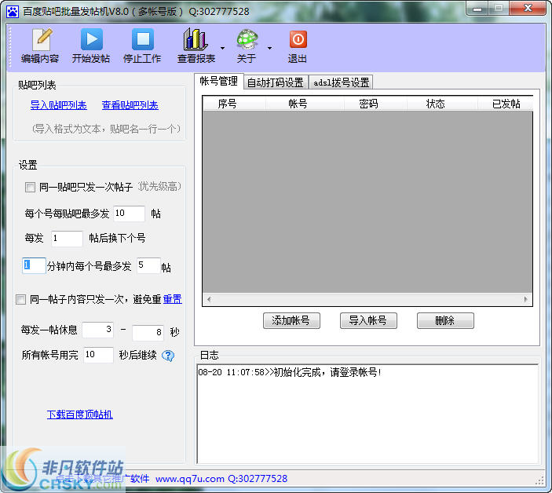Minimize the window

tap(477, 8)
